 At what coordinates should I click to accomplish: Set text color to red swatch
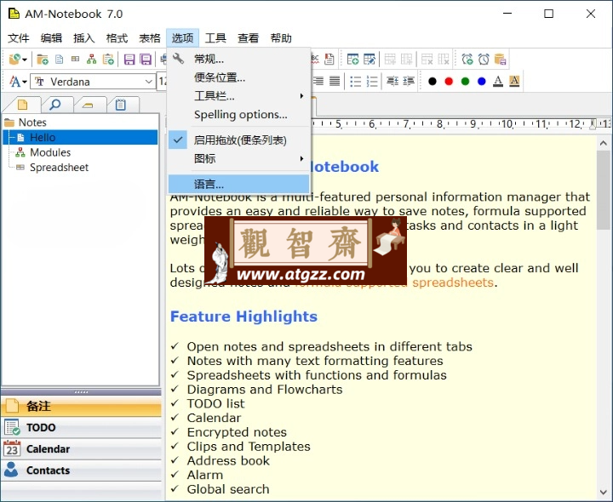pyautogui.click(x=449, y=82)
